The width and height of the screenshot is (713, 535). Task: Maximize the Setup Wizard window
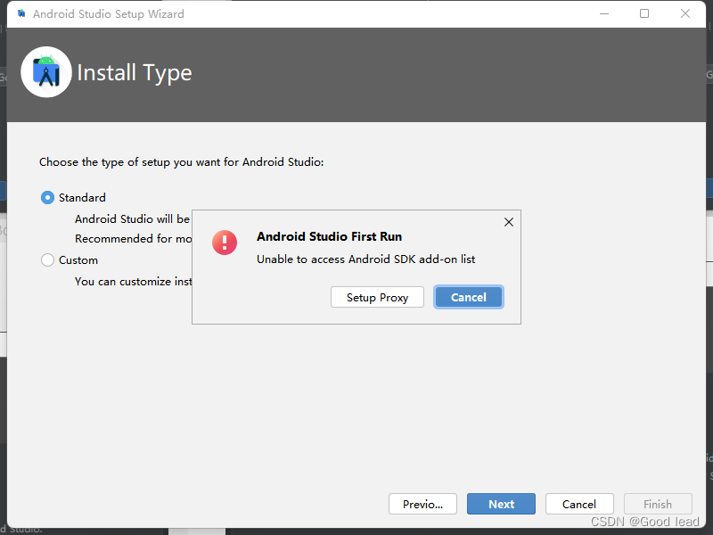coord(644,13)
